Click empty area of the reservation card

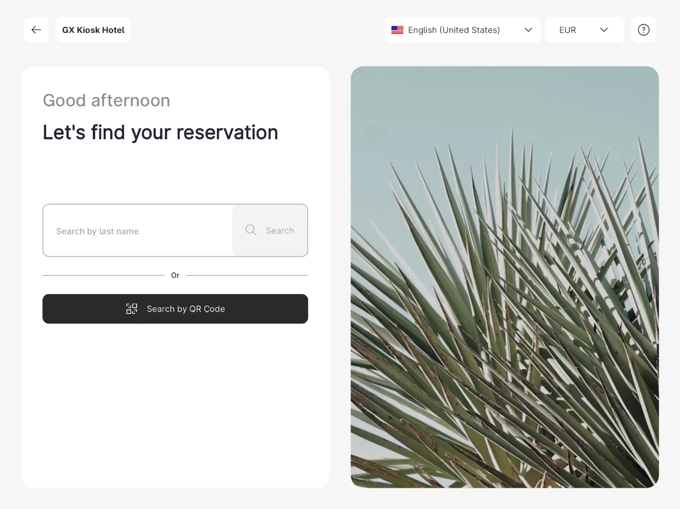pos(175,405)
